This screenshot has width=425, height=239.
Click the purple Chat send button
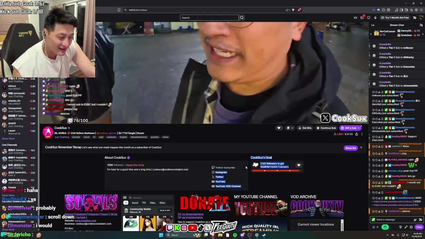[419, 227]
